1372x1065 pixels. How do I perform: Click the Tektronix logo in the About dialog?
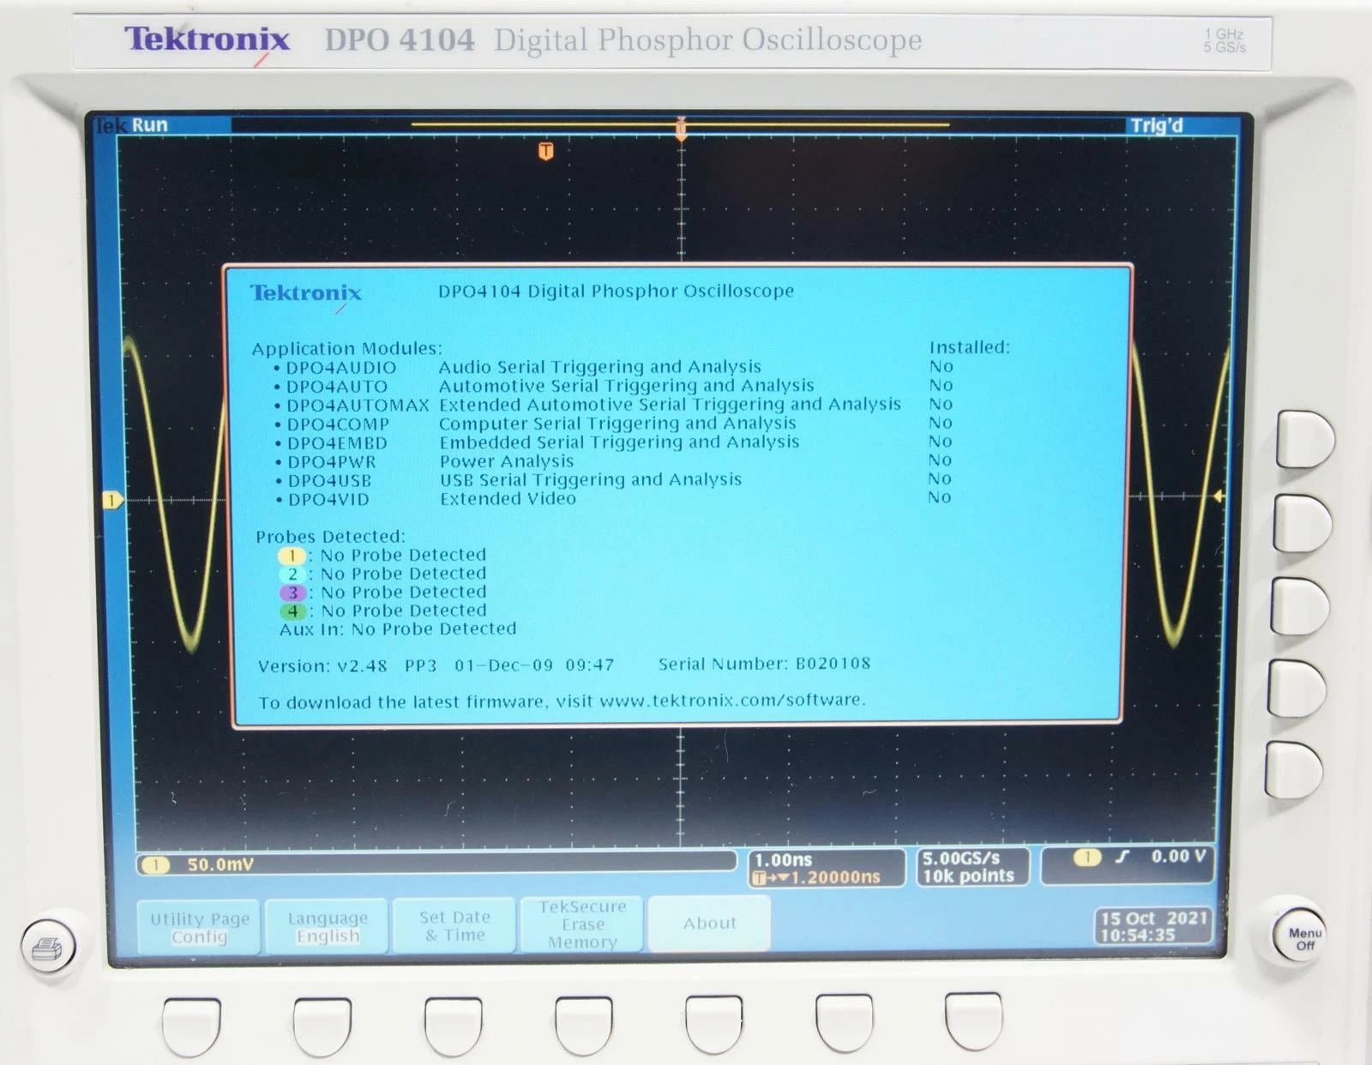click(306, 294)
